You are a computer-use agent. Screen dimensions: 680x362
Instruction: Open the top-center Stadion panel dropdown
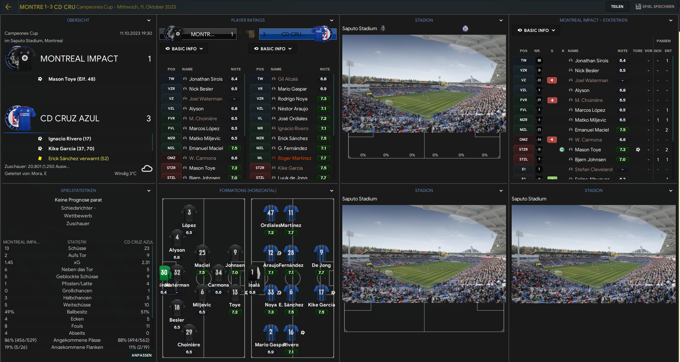click(501, 21)
